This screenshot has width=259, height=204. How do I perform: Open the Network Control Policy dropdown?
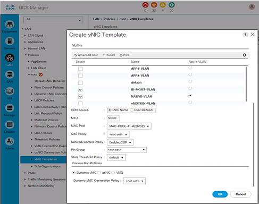tap(120, 142)
